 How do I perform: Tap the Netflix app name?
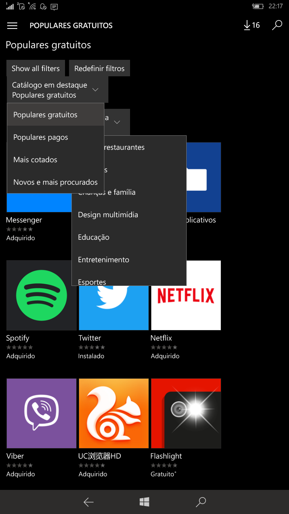pyautogui.click(x=161, y=338)
